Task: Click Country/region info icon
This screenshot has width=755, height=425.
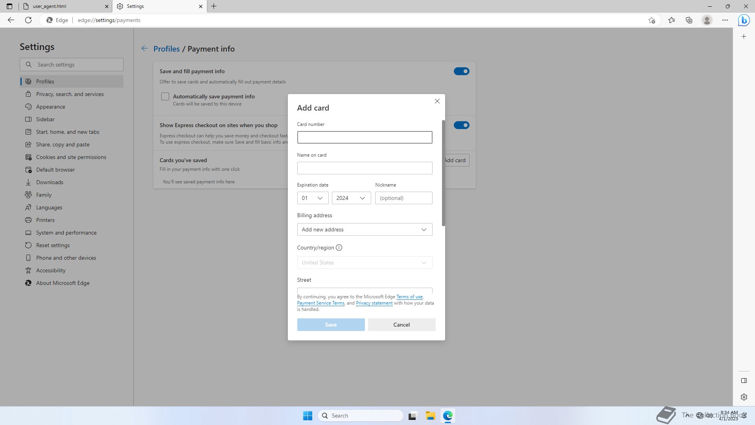Action: pyautogui.click(x=339, y=248)
